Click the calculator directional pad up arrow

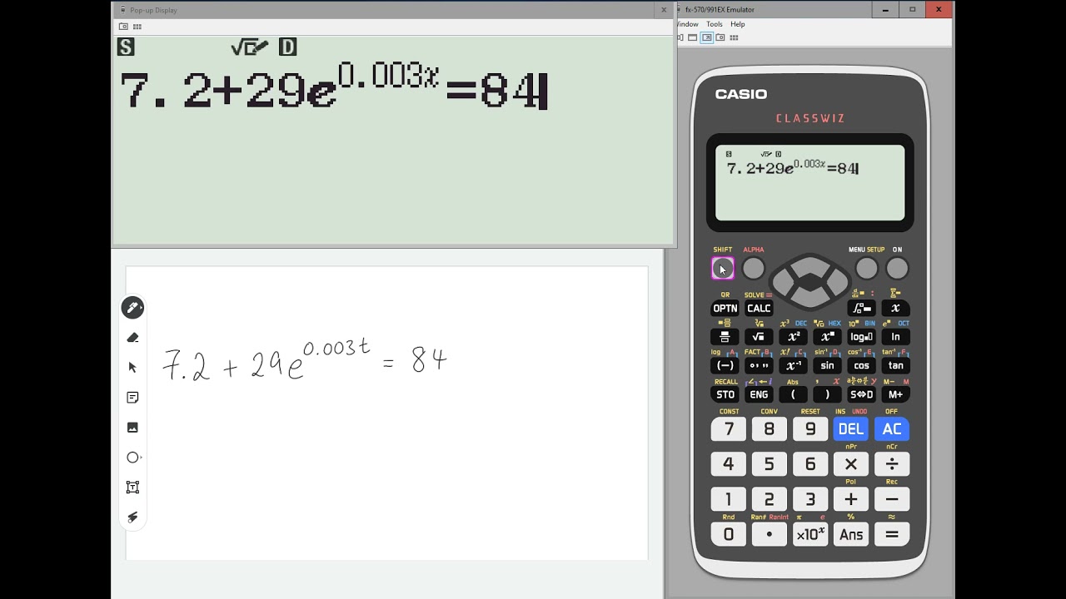[x=809, y=267]
